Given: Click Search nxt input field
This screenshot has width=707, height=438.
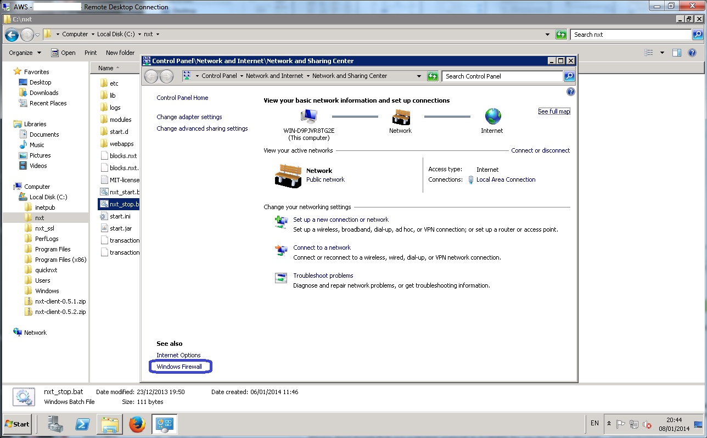Looking at the screenshot, I should pos(631,35).
